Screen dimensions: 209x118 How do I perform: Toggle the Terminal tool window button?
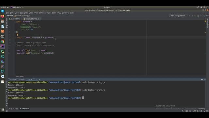pos(24,109)
